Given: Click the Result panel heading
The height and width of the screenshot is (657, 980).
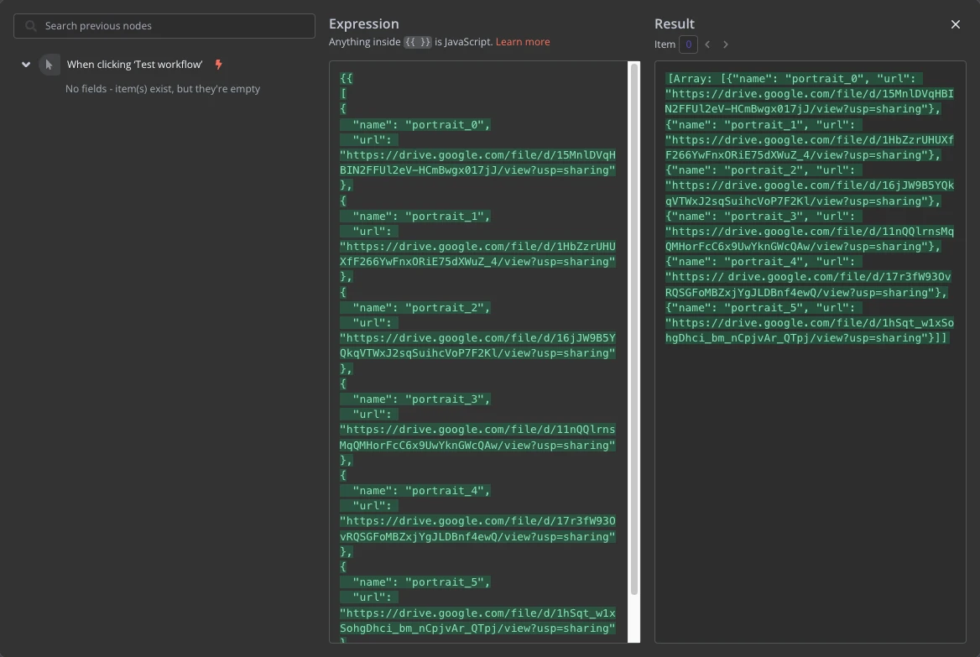Looking at the screenshot, I should pyautogui.click(x=675, y=23).
